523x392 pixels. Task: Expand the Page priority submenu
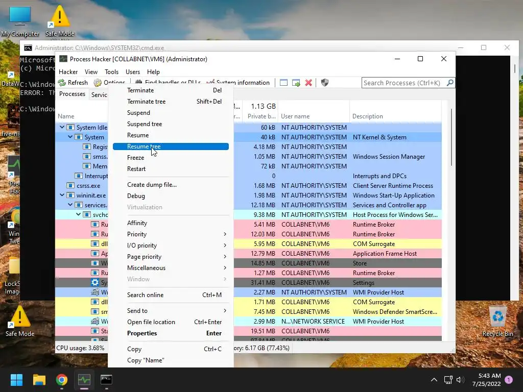pos(171,257)
